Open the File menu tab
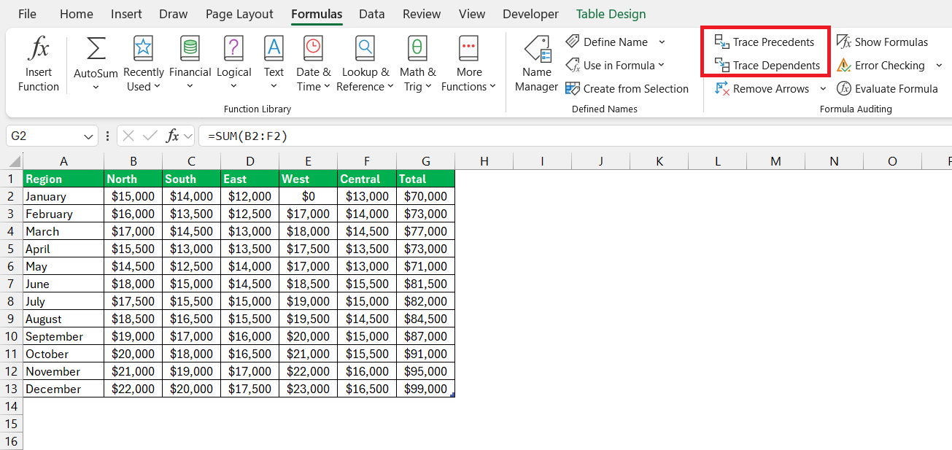 click(27, 14)
